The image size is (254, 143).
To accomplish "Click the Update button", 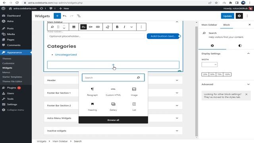I will click(x=227, y=16).
